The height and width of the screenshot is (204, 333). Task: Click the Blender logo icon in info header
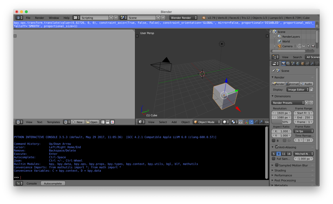click(204, 18)
